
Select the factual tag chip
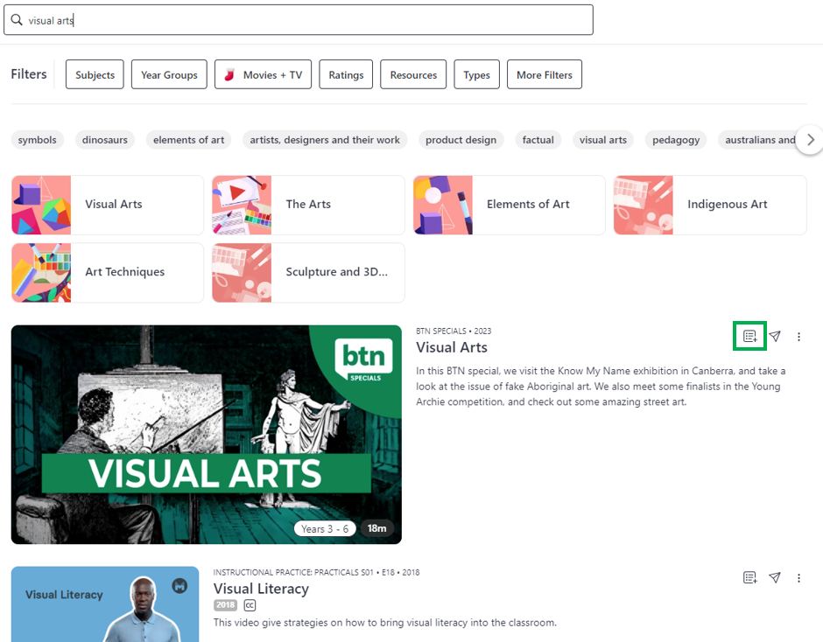click(x=538, y=140)
